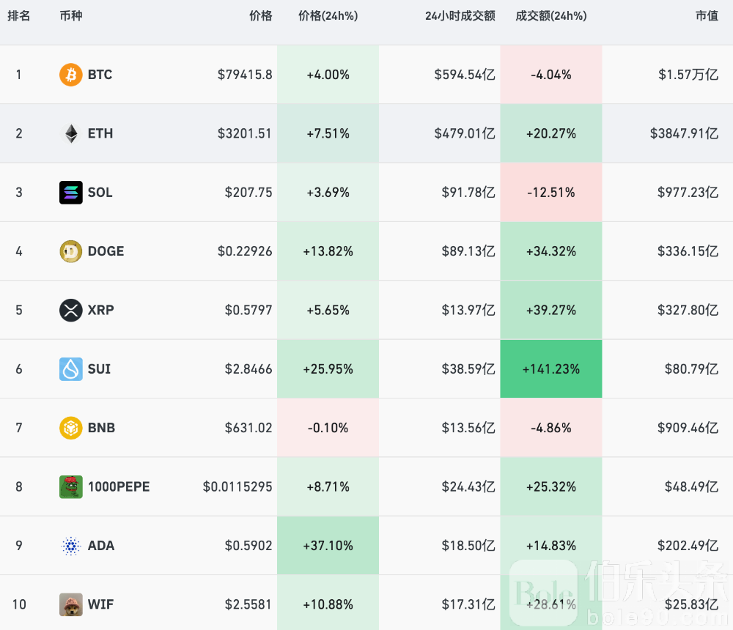The width and height of the screenshot is (733, 630).
Task: Click the 1000PEPE frog icon
Action: [x=71, y=487]
